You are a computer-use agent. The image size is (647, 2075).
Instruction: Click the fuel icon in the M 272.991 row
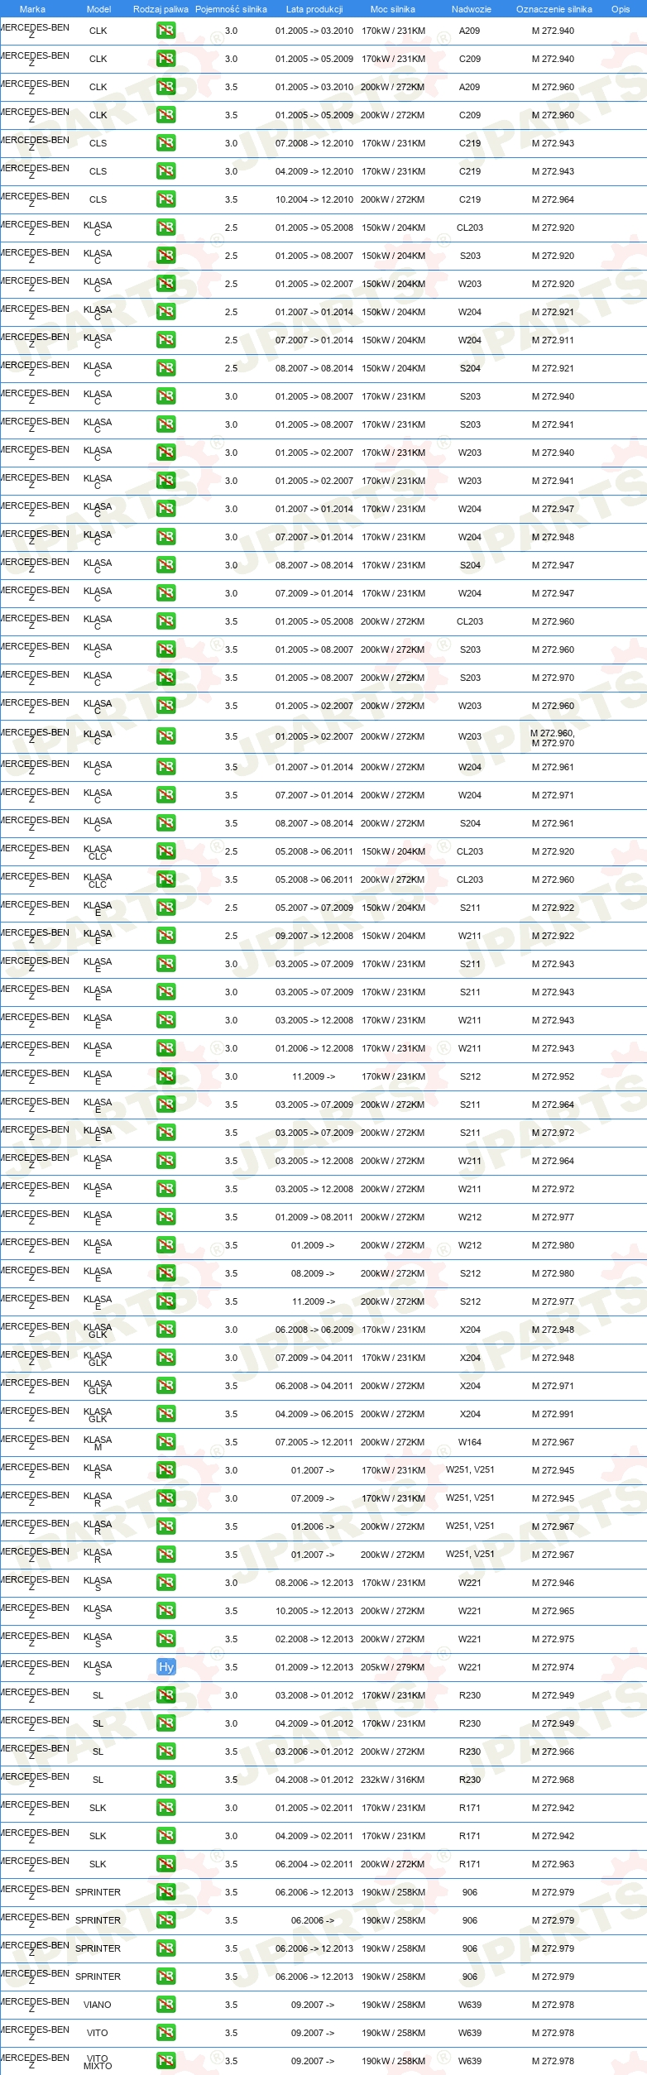(166, 1414)
